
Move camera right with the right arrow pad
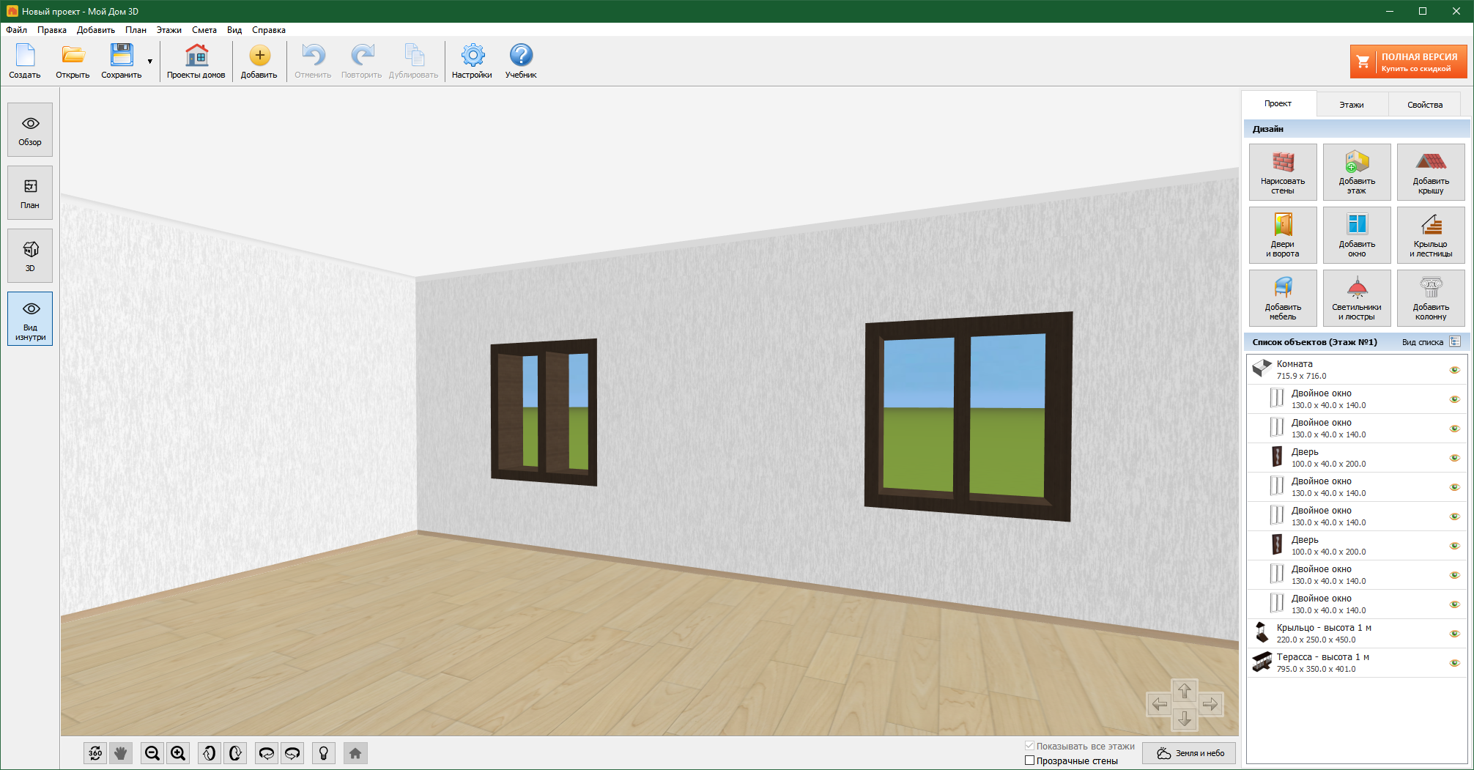[1210, 705]
